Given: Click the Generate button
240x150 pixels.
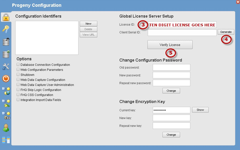Looking at the screenshot, I should tap(226, 32).
